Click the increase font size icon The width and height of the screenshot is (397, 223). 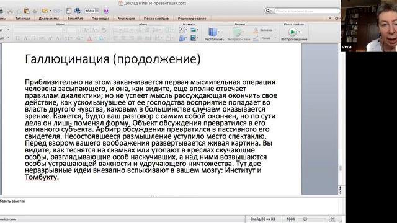(86, 30)
